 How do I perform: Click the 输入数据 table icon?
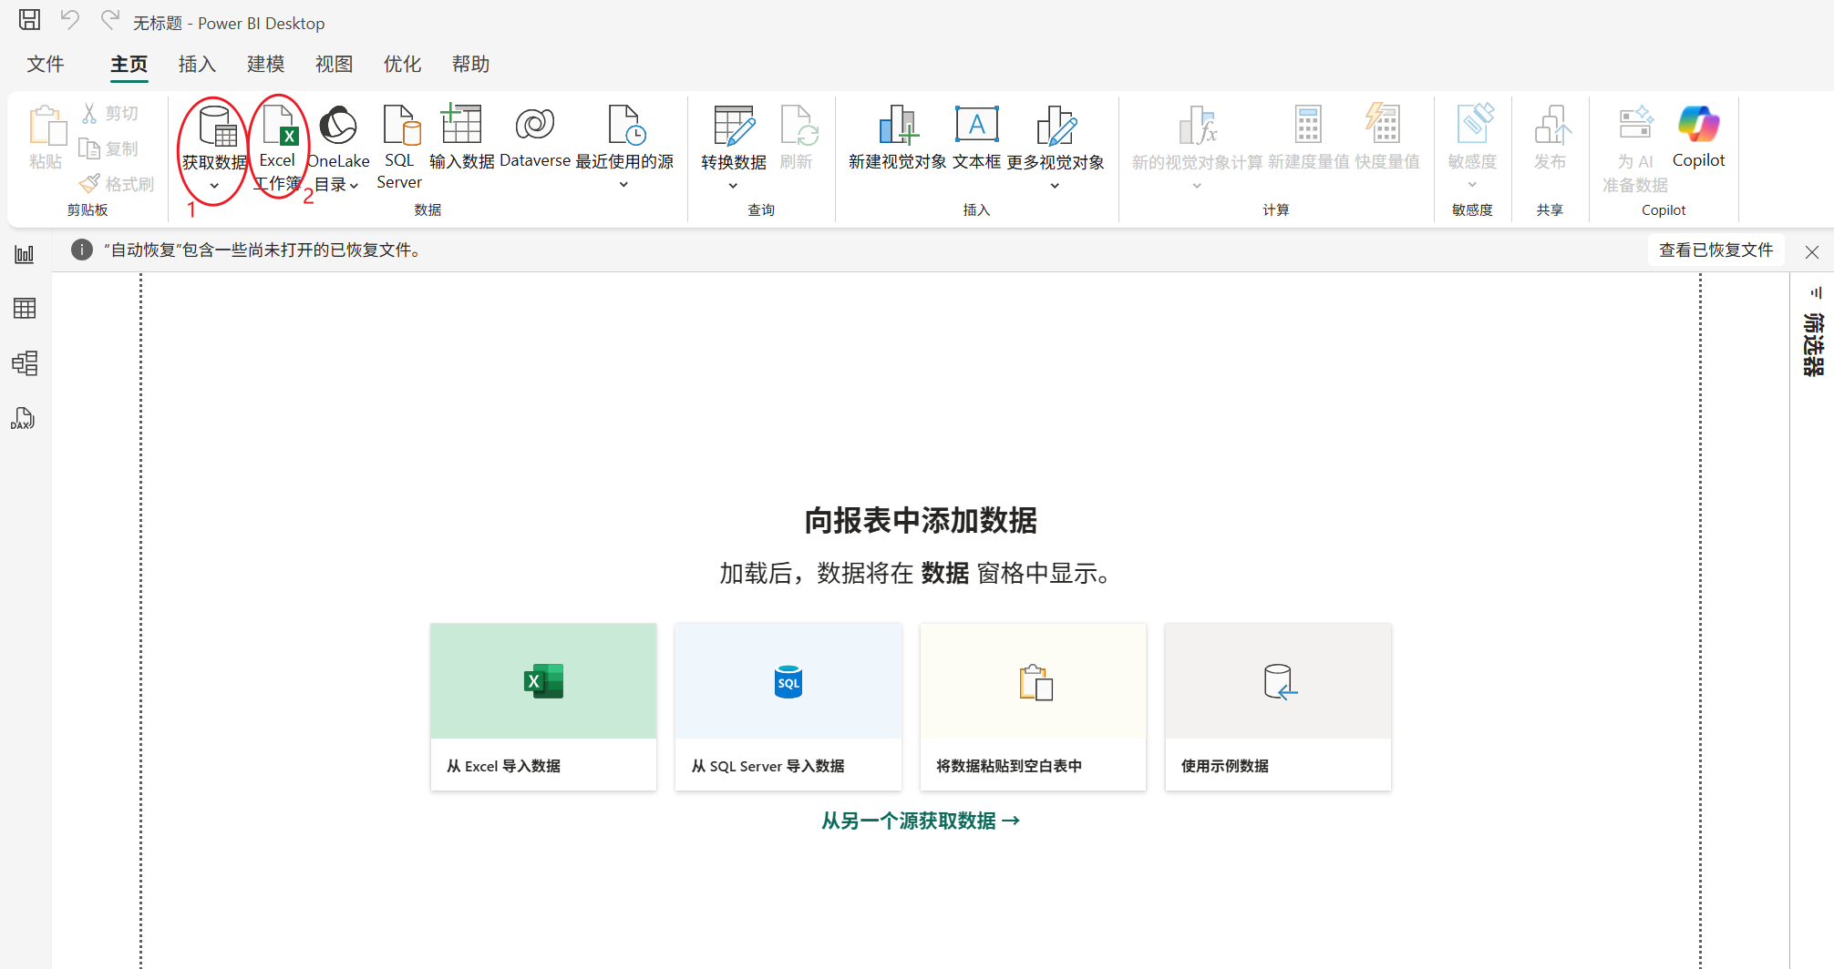(x=461, y=124)
